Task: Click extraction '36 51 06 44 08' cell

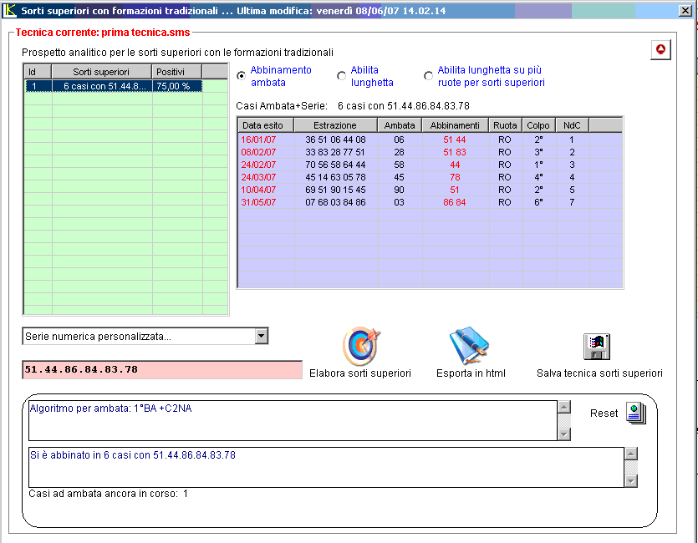Action: (336, 140)
